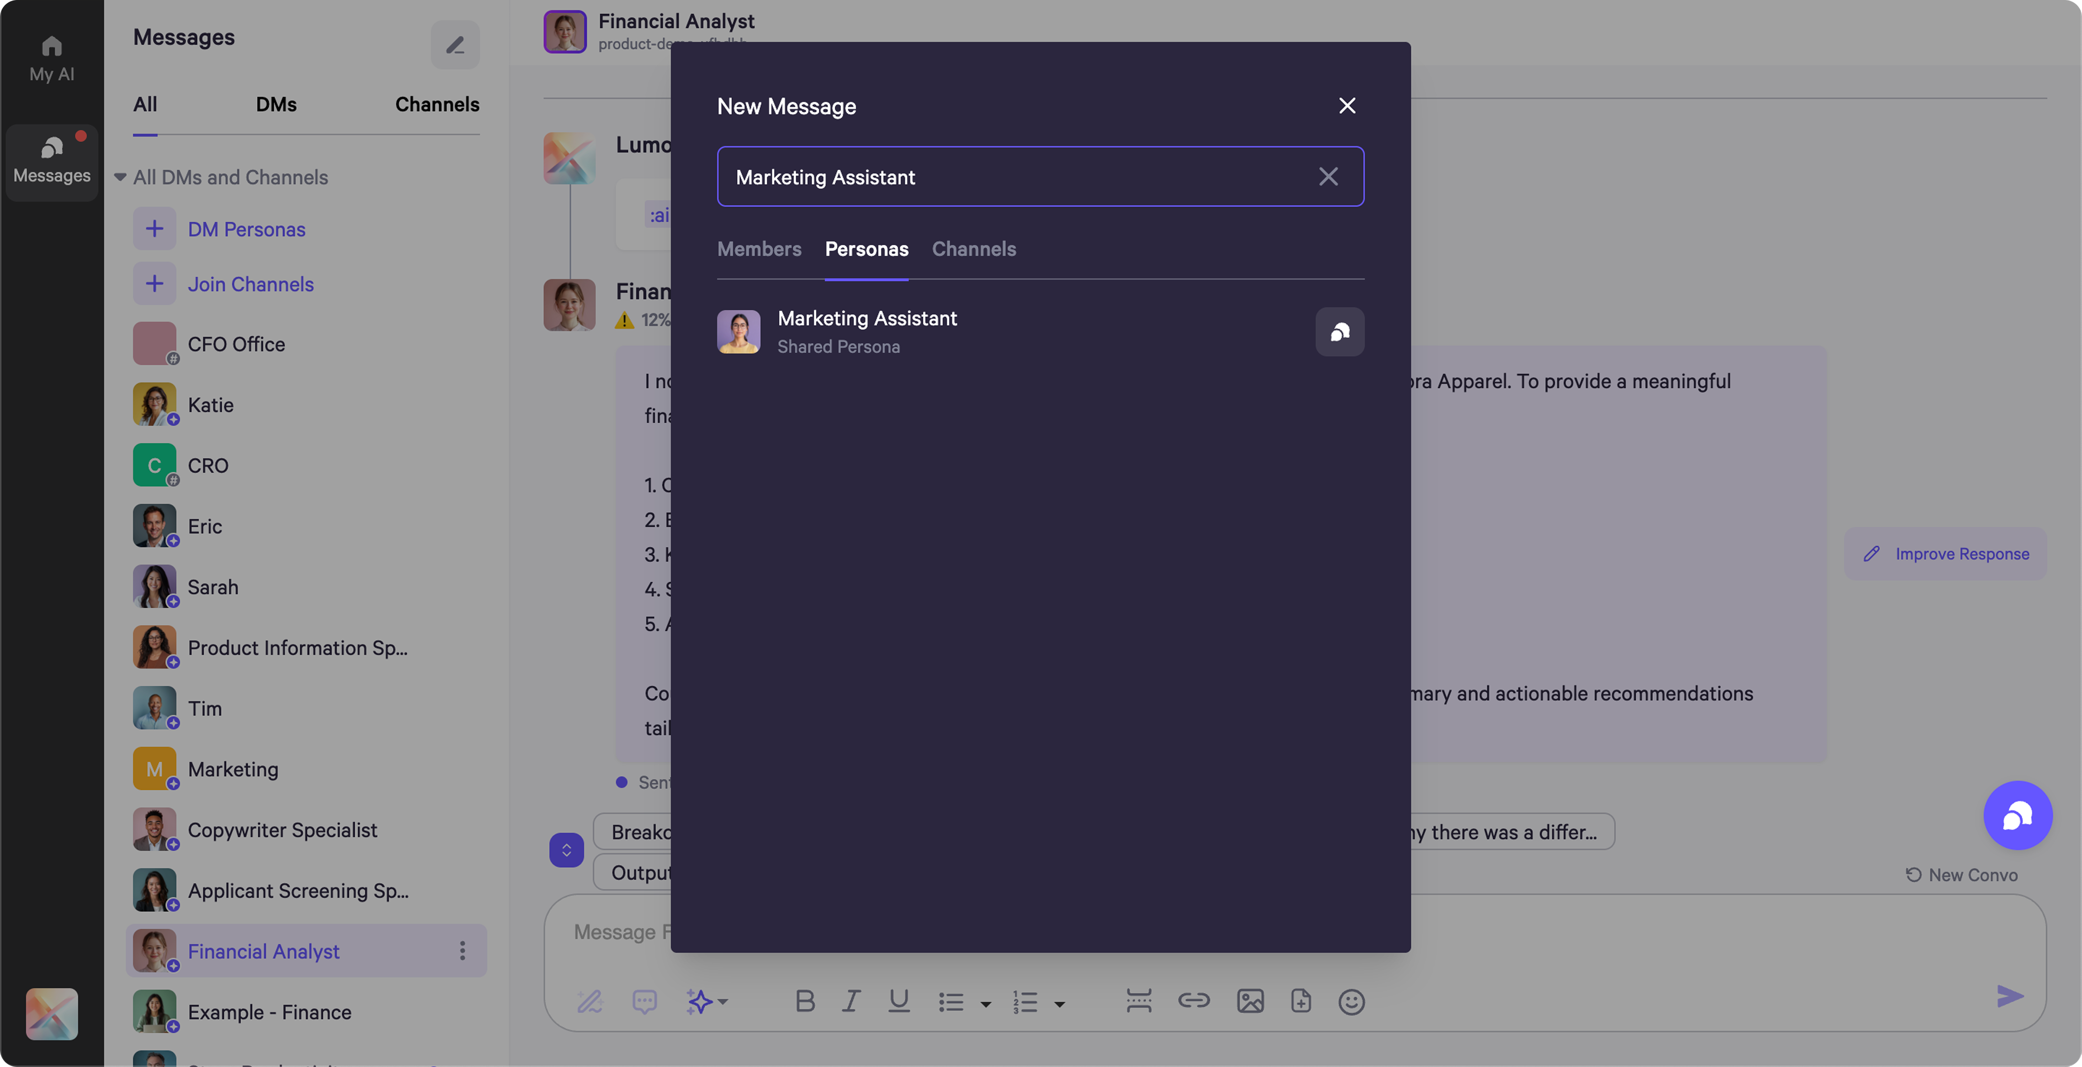Open the bullet list dropdown arrow
This screenshot has width=2082, height=1067.
986,1004
